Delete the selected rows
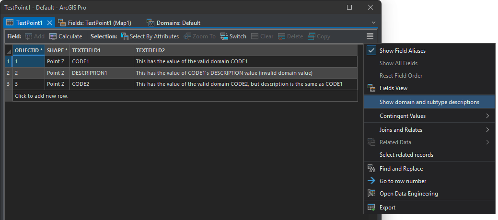 click(290, 36)
